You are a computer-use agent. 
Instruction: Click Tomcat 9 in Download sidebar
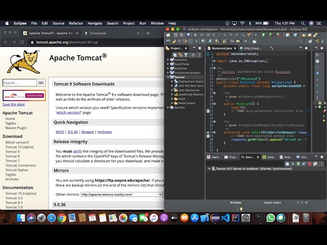(x=12, y=152)
